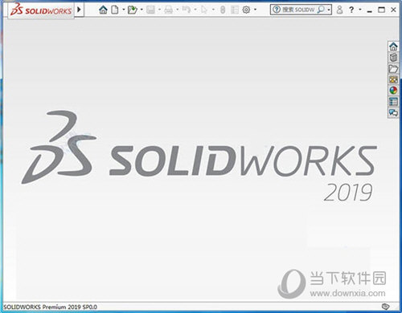Screen dimensions: 402x313
Task: Open Design Library tab in task pane
Action: (x=393, y=58)
